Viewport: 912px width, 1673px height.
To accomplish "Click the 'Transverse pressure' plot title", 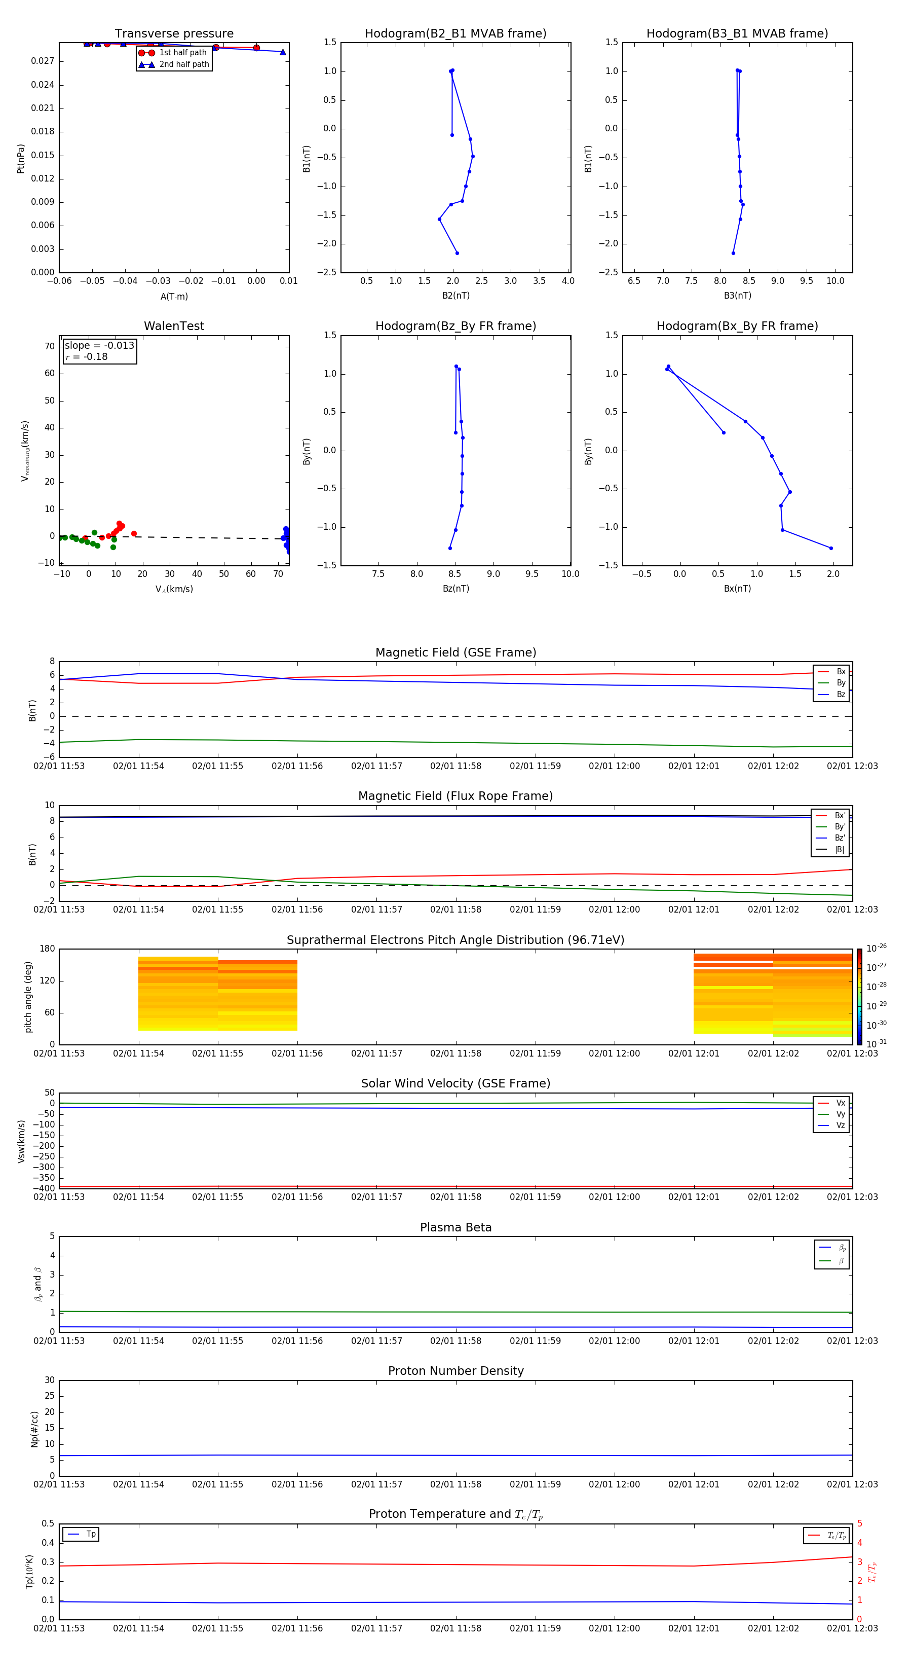I will (x=174, y=34).
